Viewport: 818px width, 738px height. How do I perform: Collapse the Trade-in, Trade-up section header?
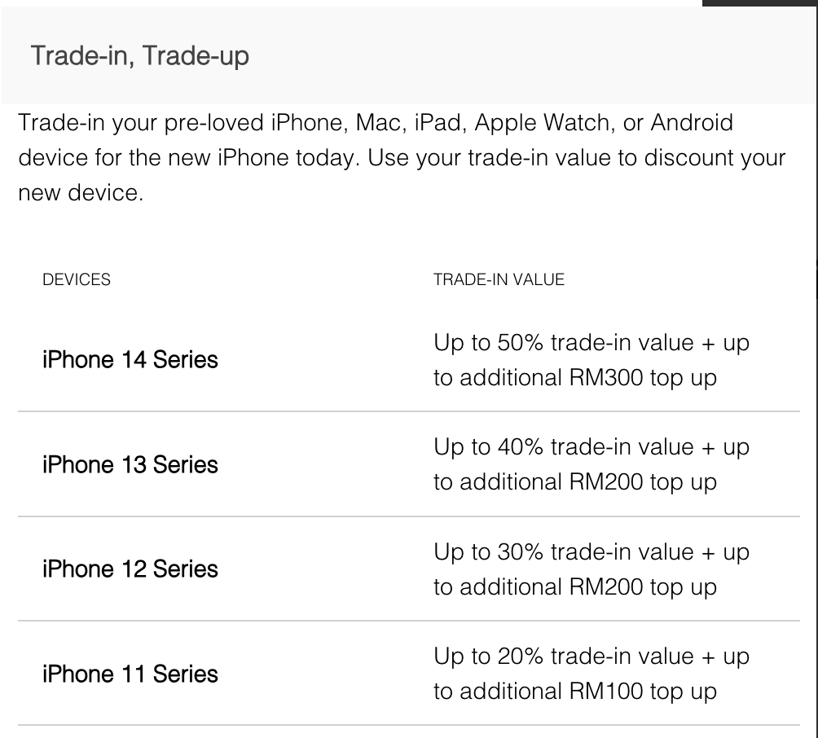click(x=140, y=56)
